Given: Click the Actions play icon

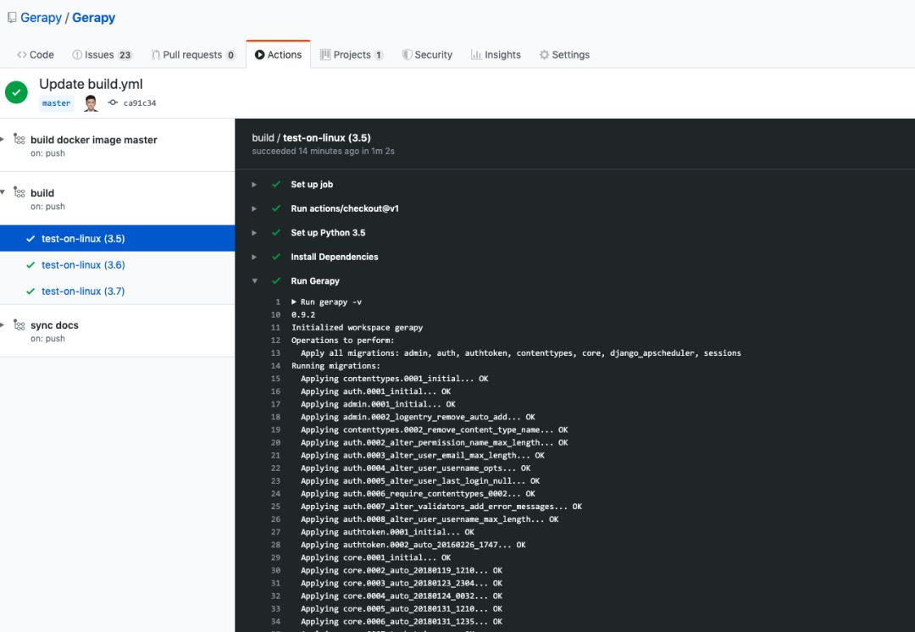Looking at the screenshot, I should pos(259,54).
